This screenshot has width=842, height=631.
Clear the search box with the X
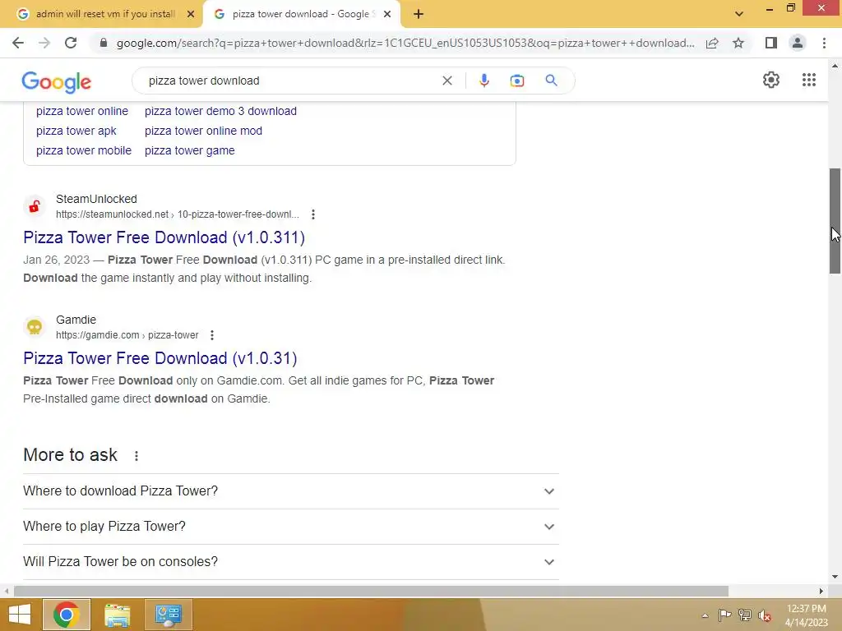coord(446,81)
